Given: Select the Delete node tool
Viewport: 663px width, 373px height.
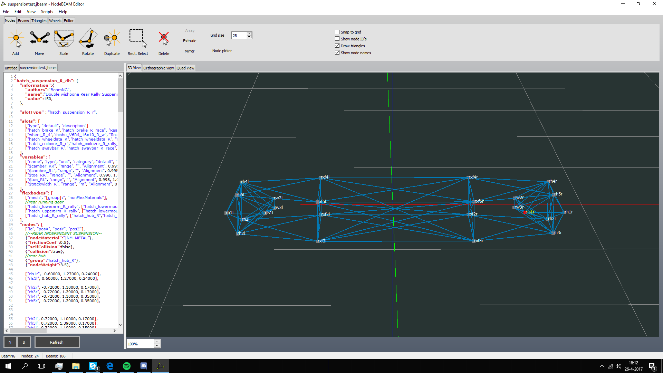Looking at the screenshot, I should 164,42.
